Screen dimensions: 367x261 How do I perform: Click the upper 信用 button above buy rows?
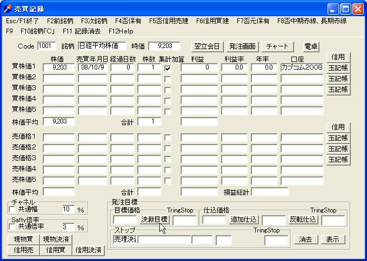click(x=338, y=57)
